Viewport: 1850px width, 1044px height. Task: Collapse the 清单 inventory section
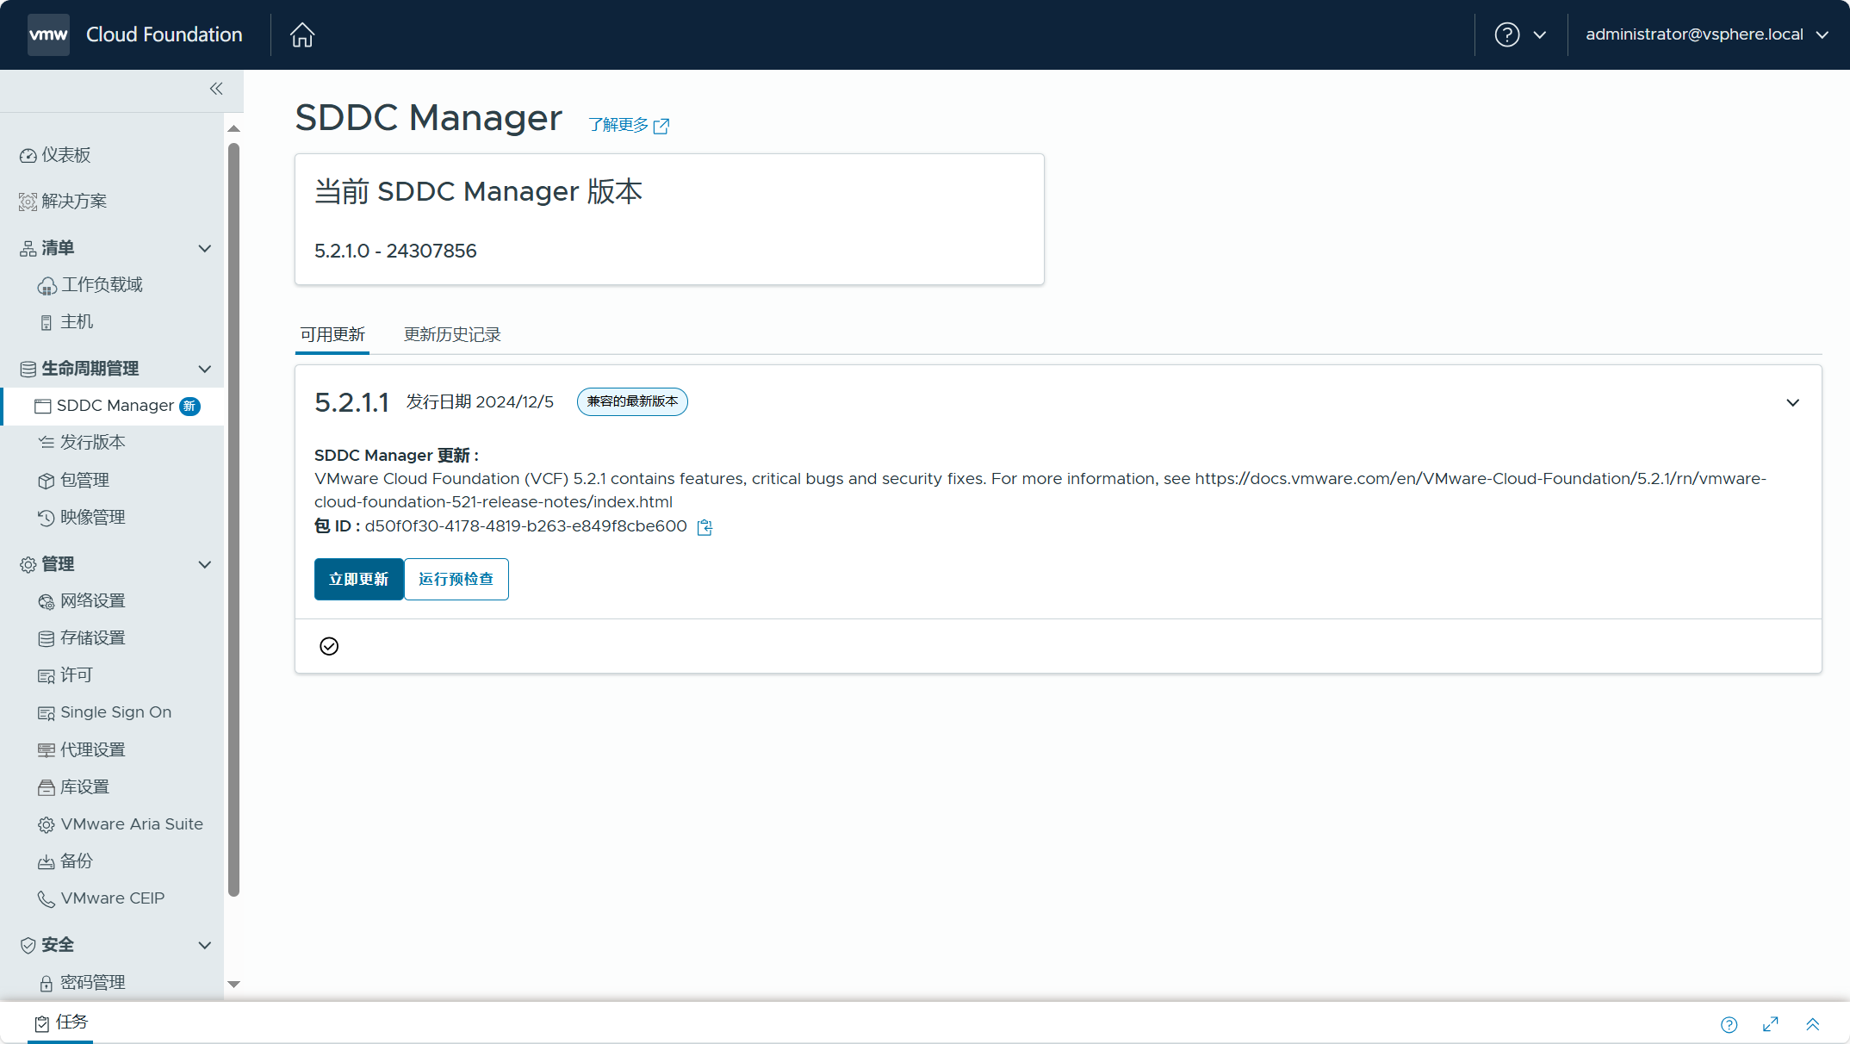[204, 248]
